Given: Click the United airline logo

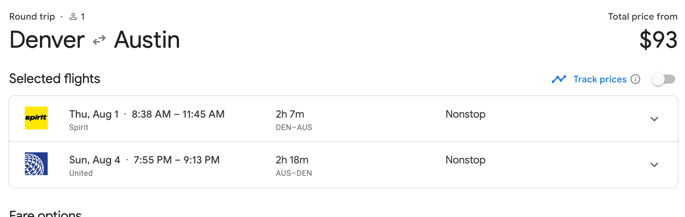Looking at the screenshot, I should coord(36,164).
